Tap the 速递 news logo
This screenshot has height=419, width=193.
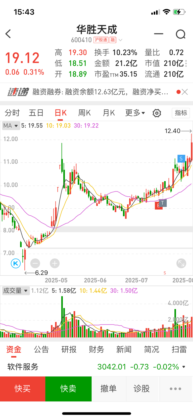pos(18,92)
